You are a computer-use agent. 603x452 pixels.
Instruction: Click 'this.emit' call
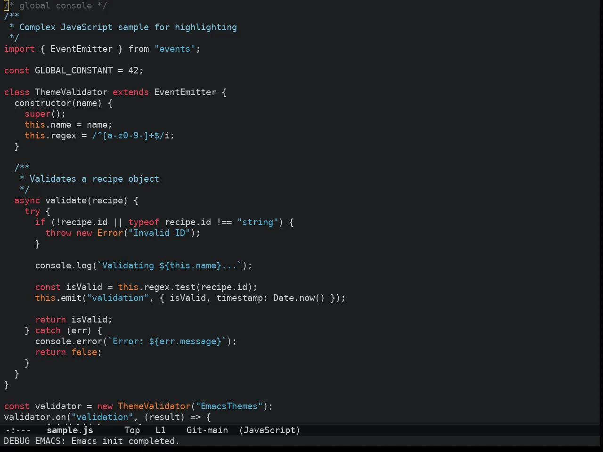[x=58, y=298]
